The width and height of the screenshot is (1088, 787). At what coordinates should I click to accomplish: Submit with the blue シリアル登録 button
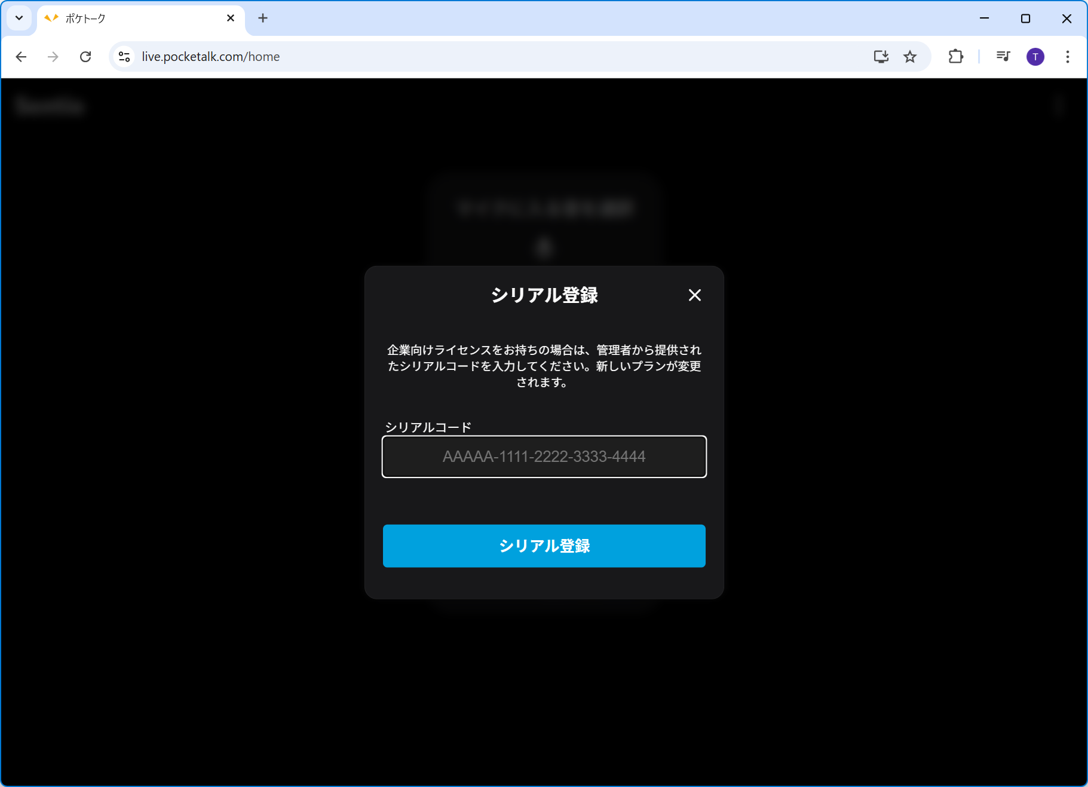[544, 546]
